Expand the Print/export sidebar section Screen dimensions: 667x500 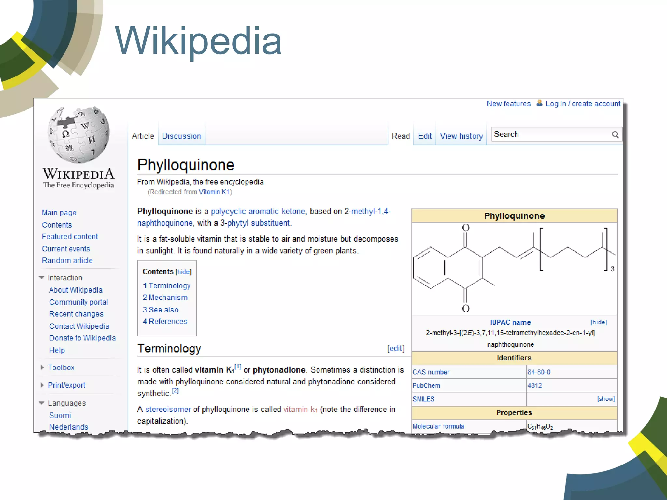tap(42, 385)
